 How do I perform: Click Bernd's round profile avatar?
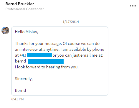pos(5,31)
